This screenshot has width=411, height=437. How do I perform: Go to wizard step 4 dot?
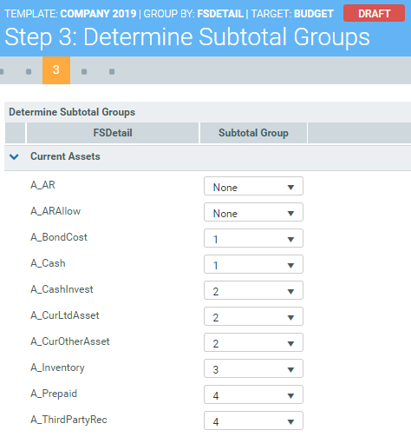(x=84, y=71)
